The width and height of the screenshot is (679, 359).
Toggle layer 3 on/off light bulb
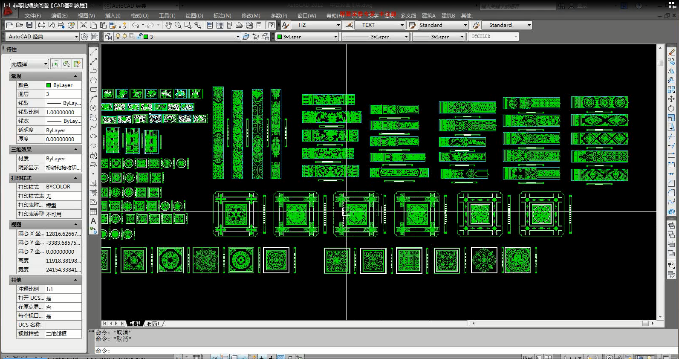(x=118, y=37)
